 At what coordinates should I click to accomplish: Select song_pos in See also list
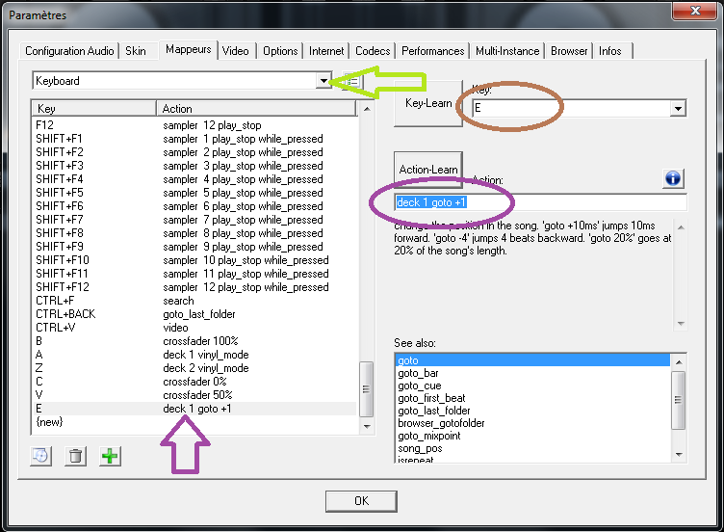click(532, 448)
